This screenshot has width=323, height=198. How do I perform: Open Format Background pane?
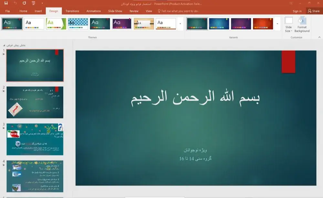tap(302, 25)
